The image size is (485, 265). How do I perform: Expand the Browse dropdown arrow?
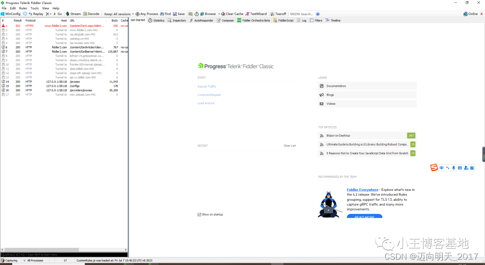tap(219, 14)
